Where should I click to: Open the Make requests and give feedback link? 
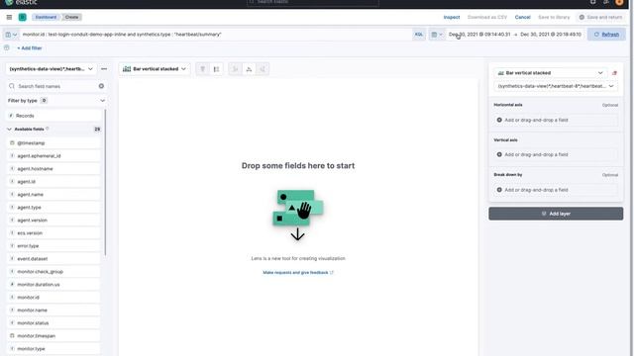click(298, 273)
